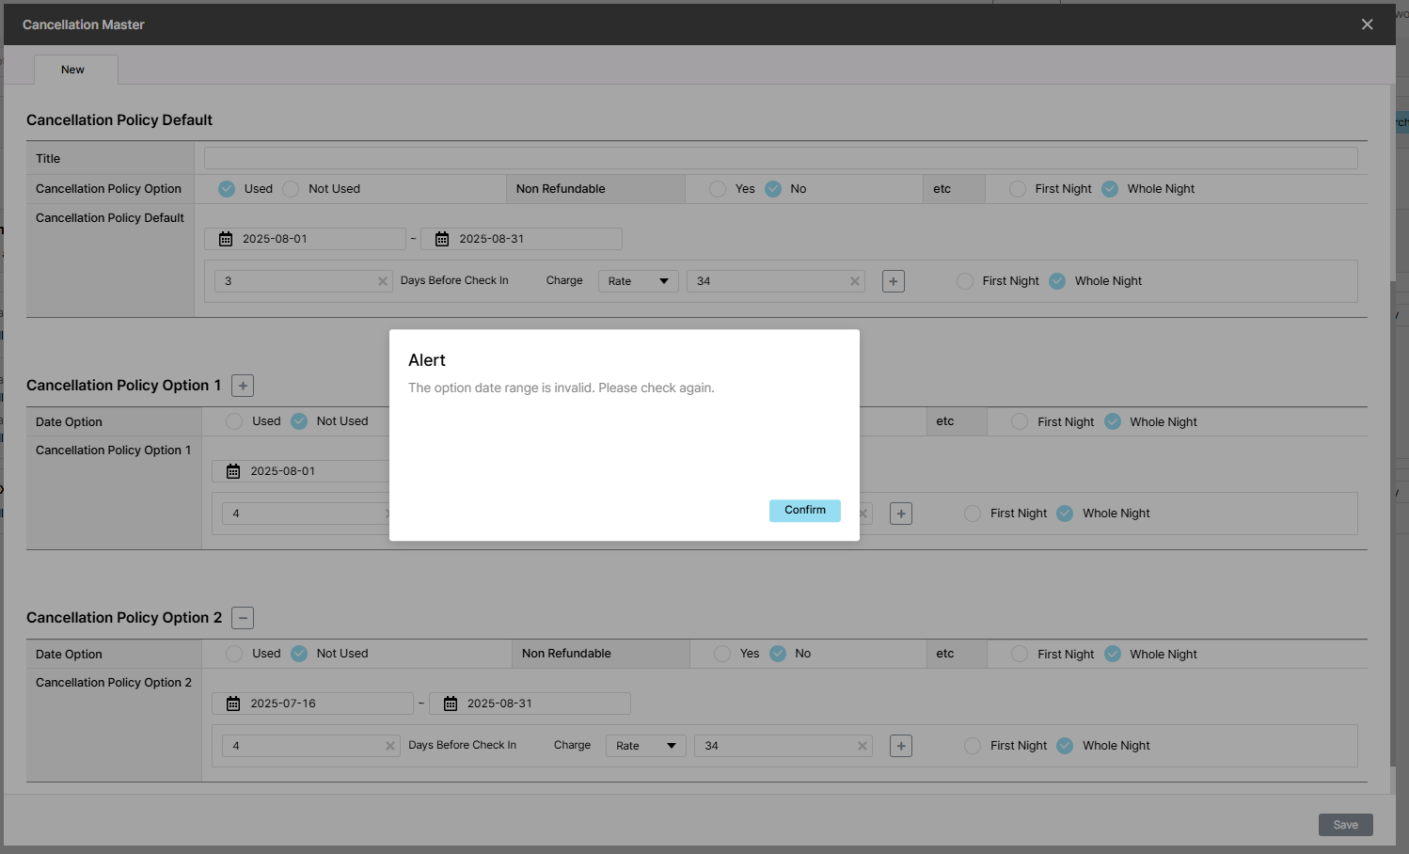This screenshot has width=1409, height=854.
Task: Set Option 1 Date Option to Not Used
Action: (299, 421)
